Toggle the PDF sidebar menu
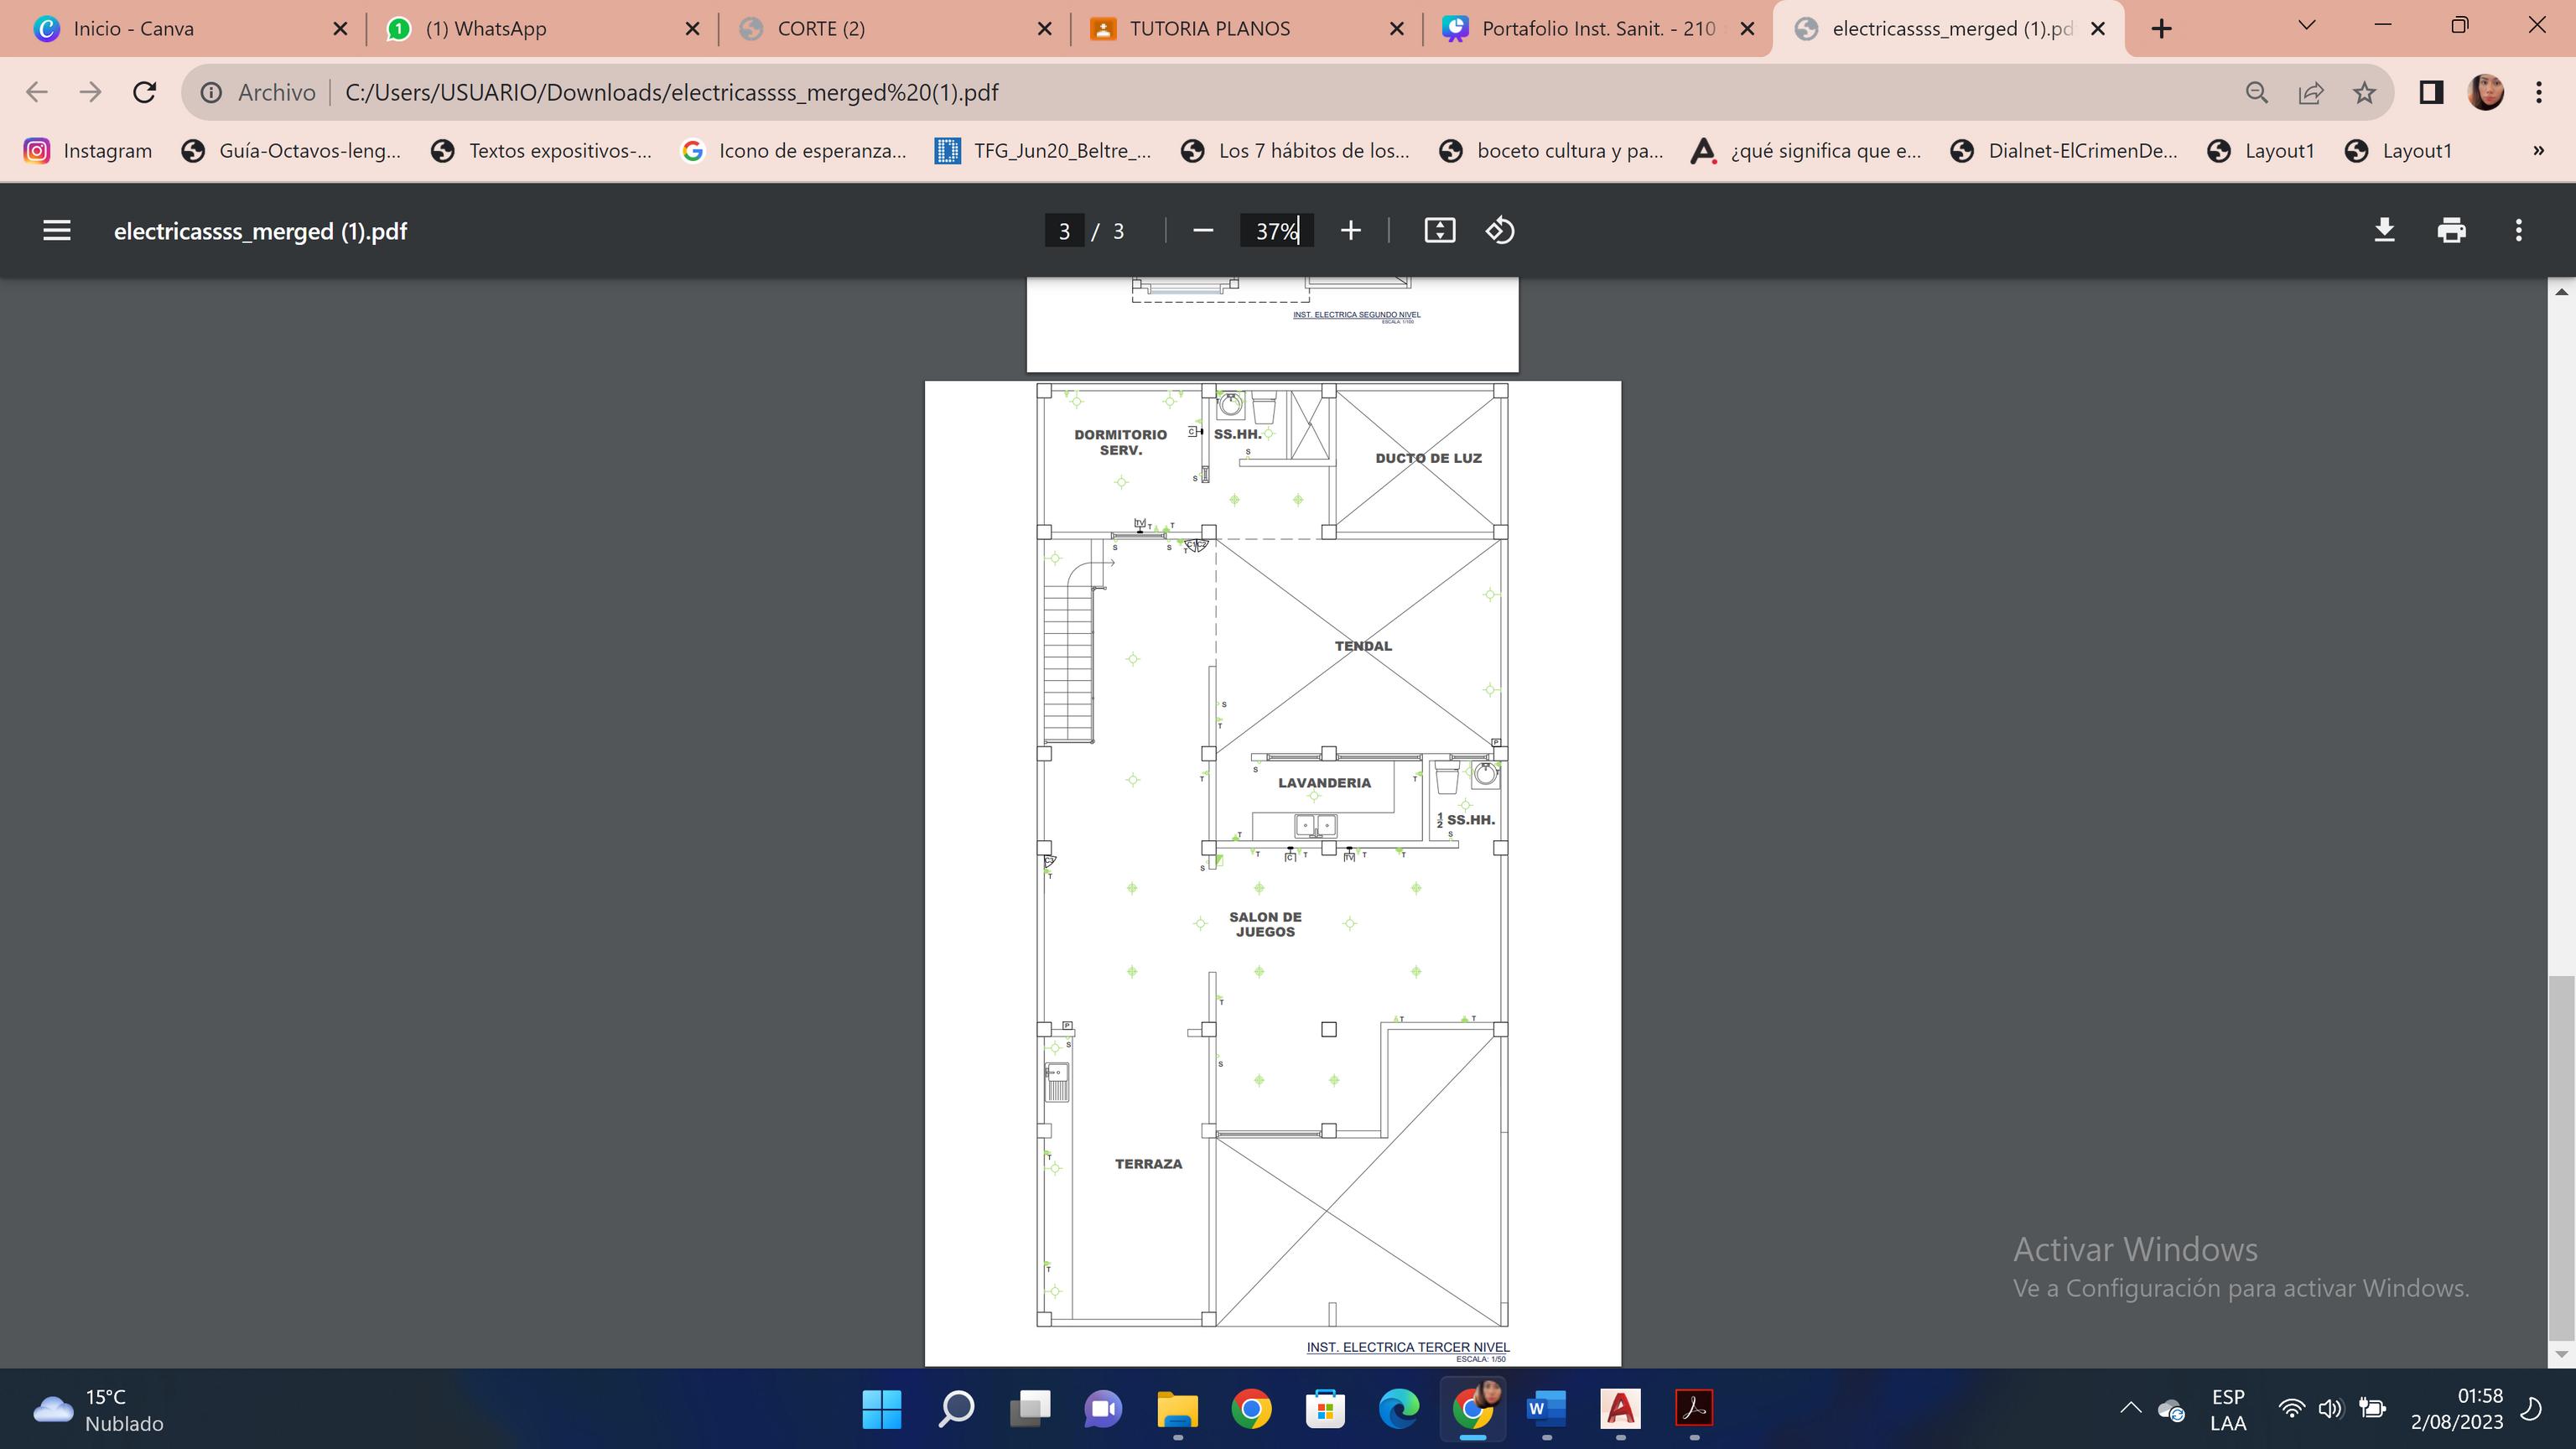The image size is (2576, 1449). [57, 231]
